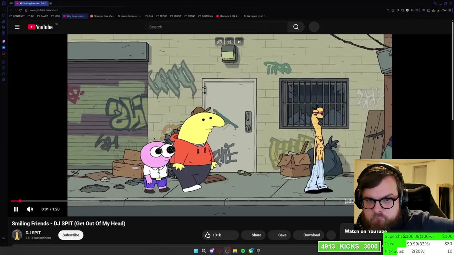
Task: Reload the page with the refresh icon
Action: (x=20, y=10)
